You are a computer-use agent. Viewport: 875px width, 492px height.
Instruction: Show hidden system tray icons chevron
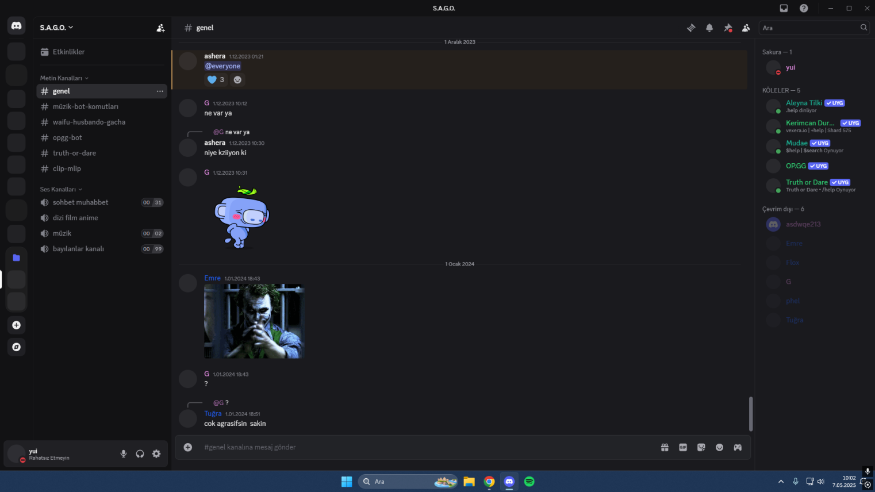coord(781,482)
